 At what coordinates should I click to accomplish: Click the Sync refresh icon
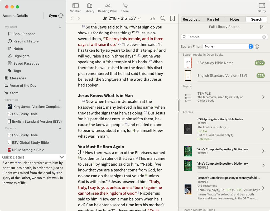61,16
